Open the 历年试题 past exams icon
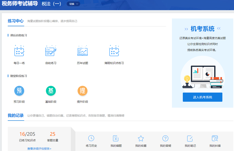The width and height of the screenshot is (234, 151). [x=82, y=51]
